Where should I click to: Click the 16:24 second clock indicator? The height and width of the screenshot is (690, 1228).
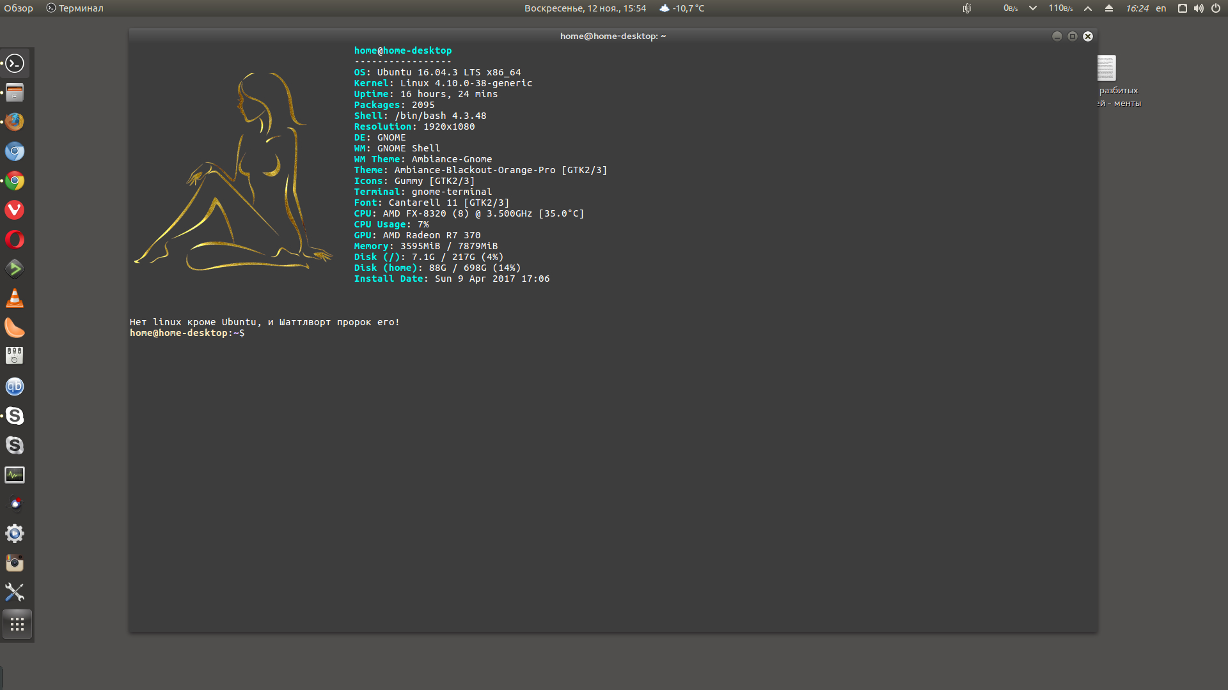[1137, 8]
